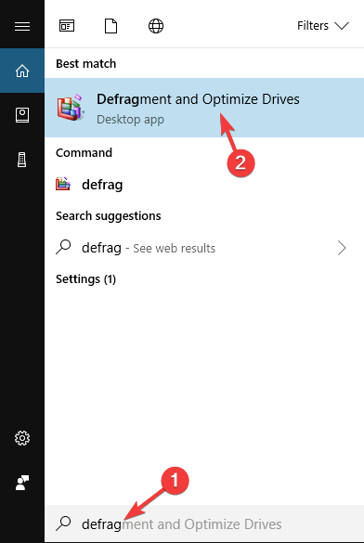Screen dimensions: 364x543
Task: Filter results by Documents icon
Action: click(x=110, y=26)
